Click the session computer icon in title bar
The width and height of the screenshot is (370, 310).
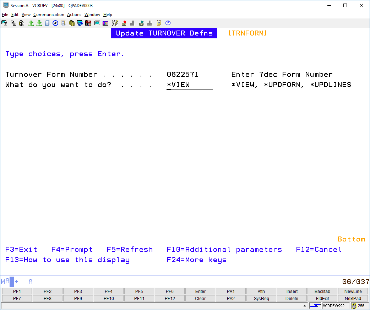(x=6, y=5)
